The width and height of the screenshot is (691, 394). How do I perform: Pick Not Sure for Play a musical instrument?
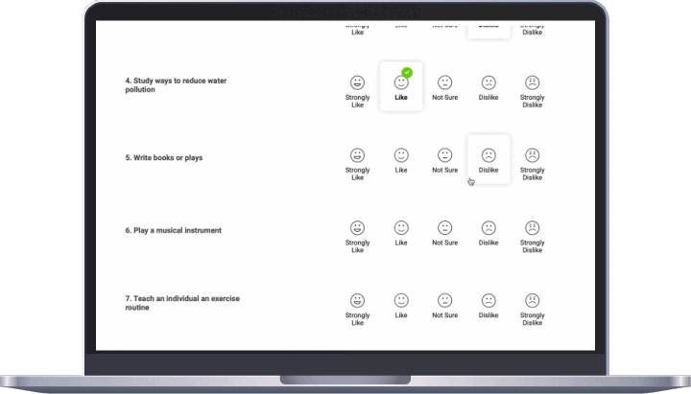tap(444, 228)
